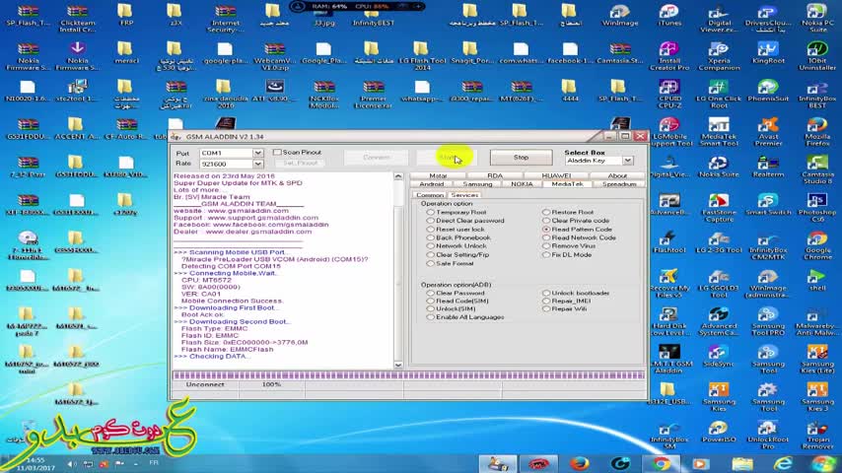Launch Google Chrome desktop shortcut
The image size is (842, 473).
(x=817, y=245)
